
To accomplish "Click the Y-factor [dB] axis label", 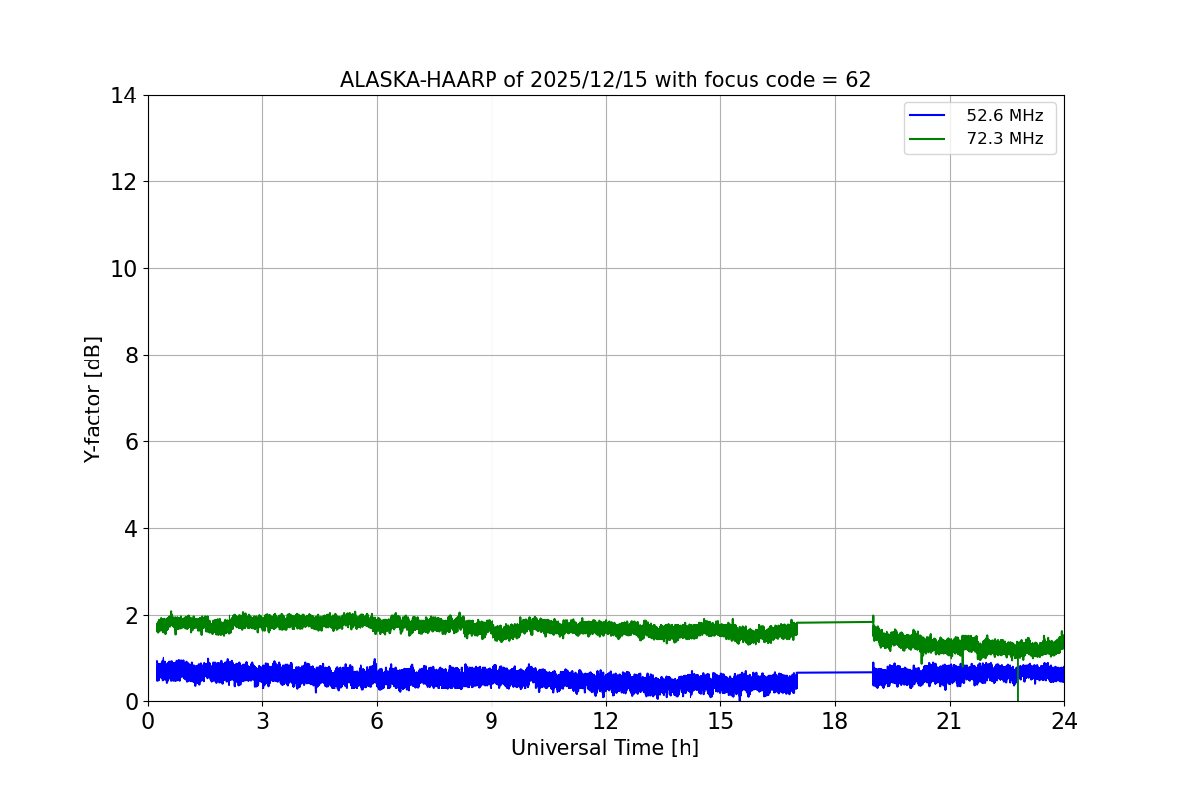I will [93, 399].
